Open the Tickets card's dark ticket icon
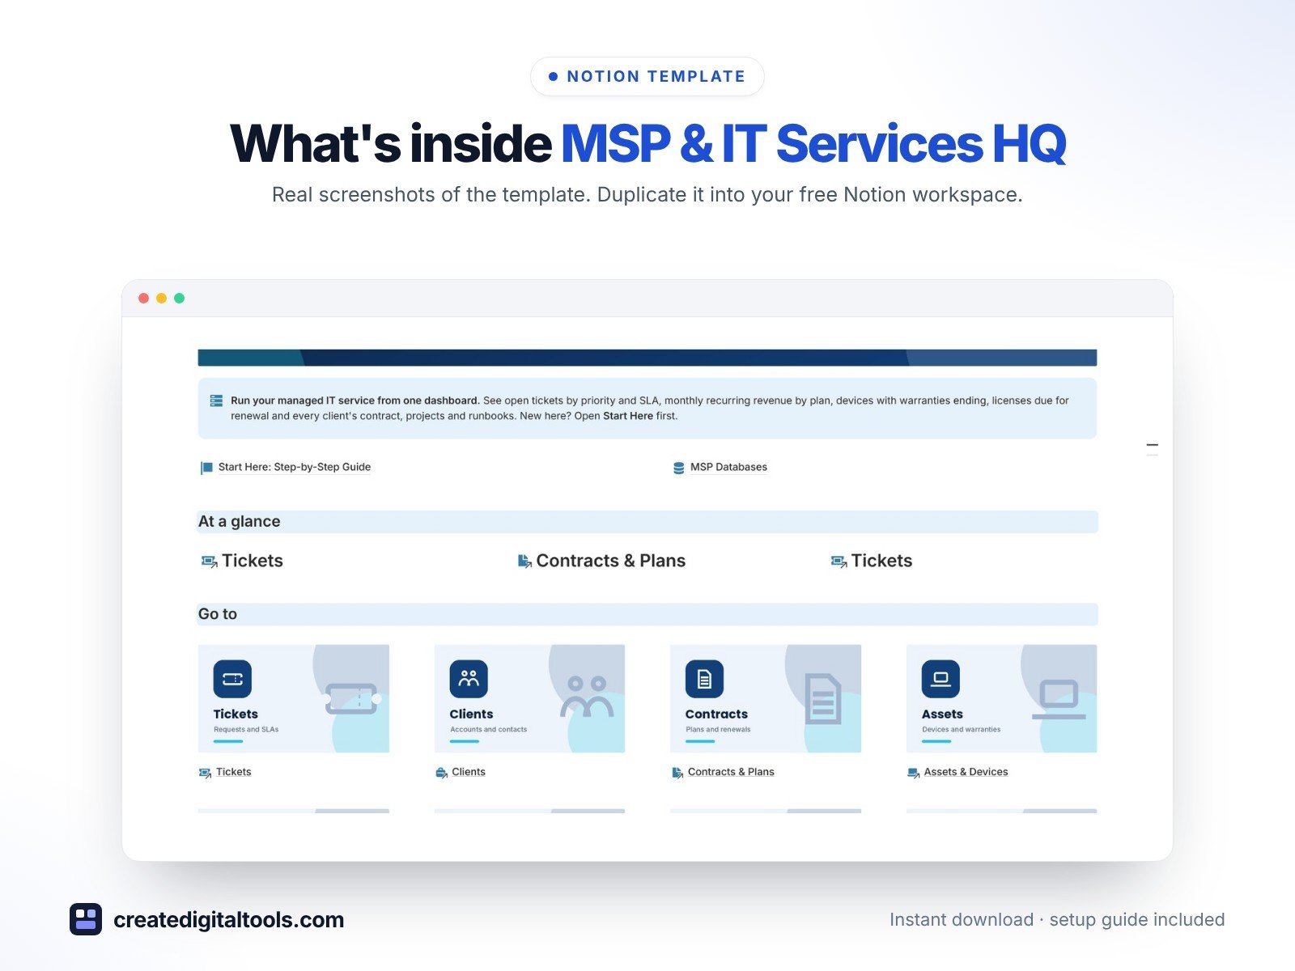The width and height of the screenshot is (1295, 971). pyautogui.click(x=232, y=679)
